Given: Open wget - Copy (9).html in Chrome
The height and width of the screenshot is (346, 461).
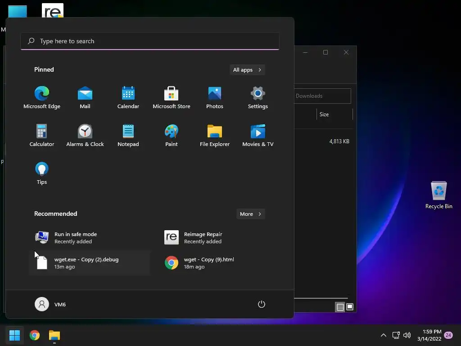Looking at the screenshot, I should [x=219, y=263].
